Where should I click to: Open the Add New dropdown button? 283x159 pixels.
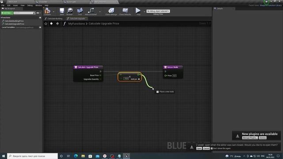pyautogui.click(x=7, y=13)
